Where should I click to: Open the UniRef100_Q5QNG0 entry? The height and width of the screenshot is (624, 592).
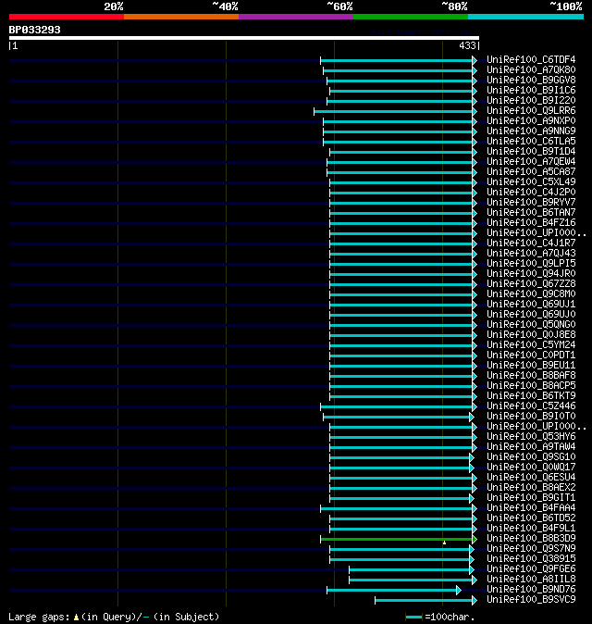click(x=531, y=325)
